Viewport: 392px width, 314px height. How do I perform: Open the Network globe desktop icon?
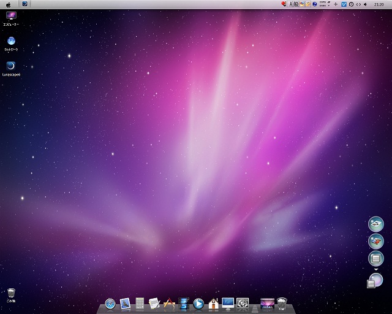coord(11,44)
